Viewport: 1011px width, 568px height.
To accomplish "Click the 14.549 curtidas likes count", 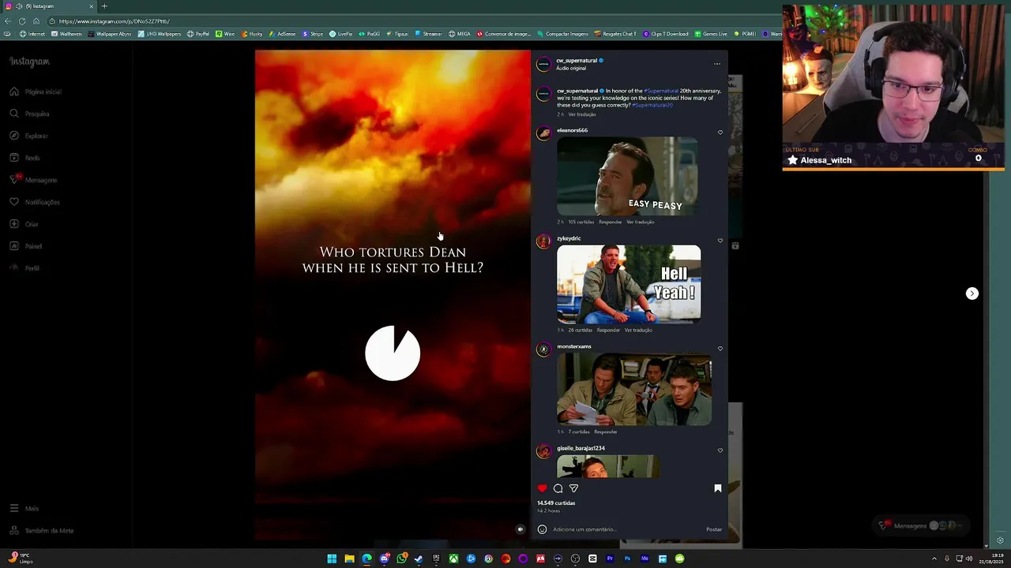I will coord(556,503).
